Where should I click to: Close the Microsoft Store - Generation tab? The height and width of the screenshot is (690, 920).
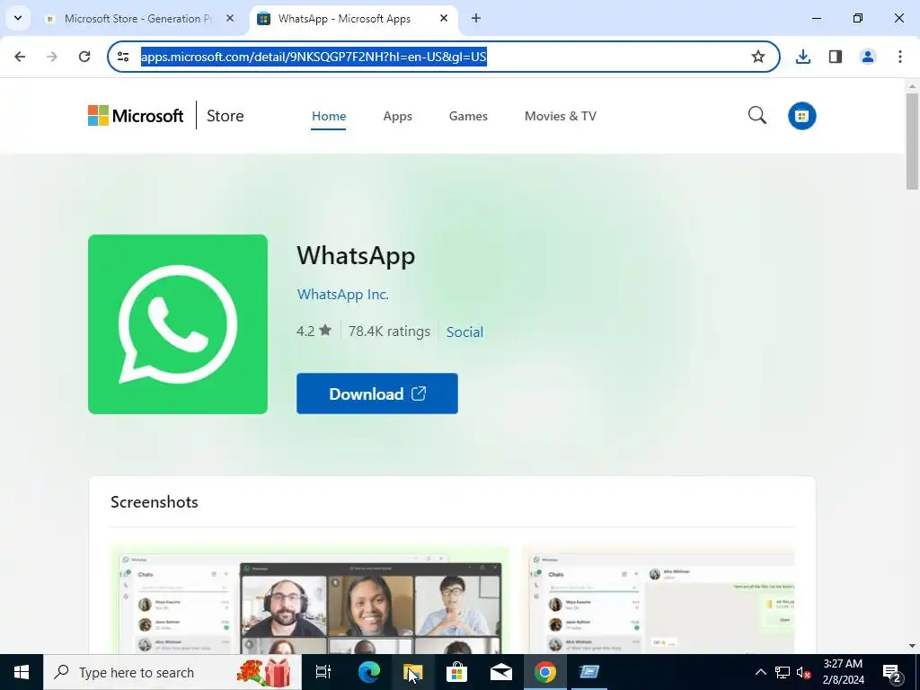[x=230, y=18]
